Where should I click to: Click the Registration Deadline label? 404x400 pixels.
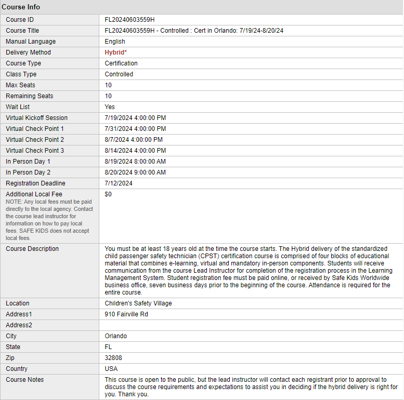tap(35, 183)
